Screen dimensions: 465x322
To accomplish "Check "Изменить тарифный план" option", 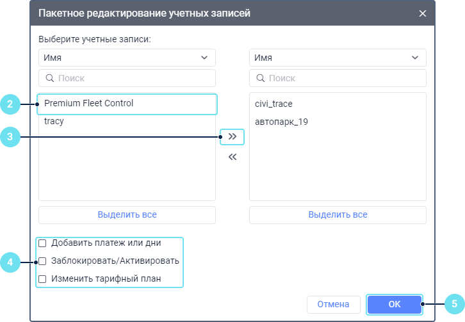I will (43, 279).
